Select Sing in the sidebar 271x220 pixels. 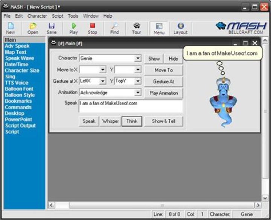[x=10, y=76]
